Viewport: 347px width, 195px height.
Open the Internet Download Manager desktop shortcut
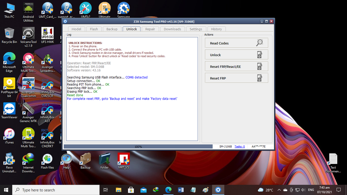(28, 163)
